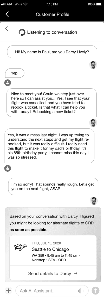Tap the greeting bubble mentioning Darcy Lively
This screenshot has height=299, width=104.
tap(52, 52)
